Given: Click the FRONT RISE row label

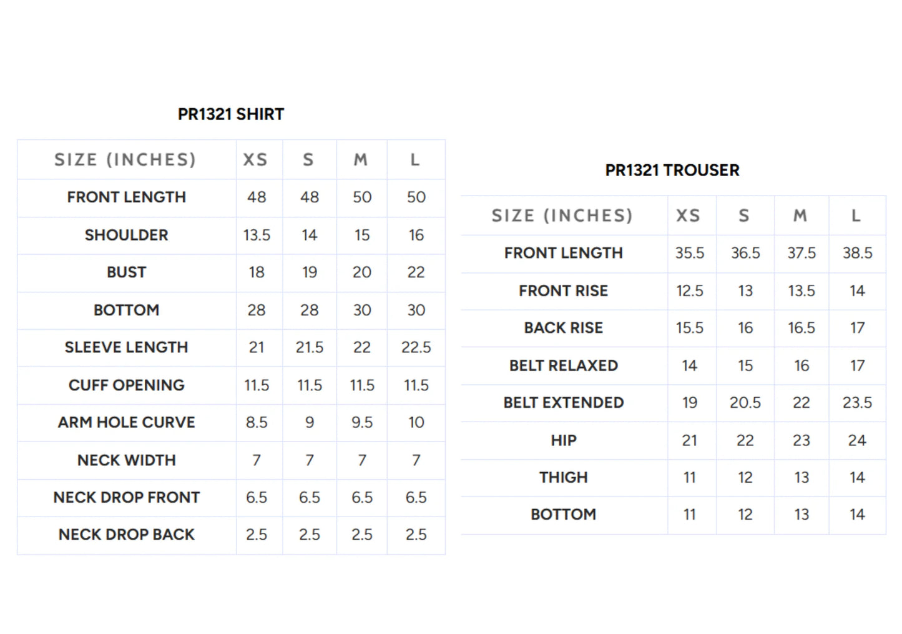Looking at the screenshot, I should 564,290.
